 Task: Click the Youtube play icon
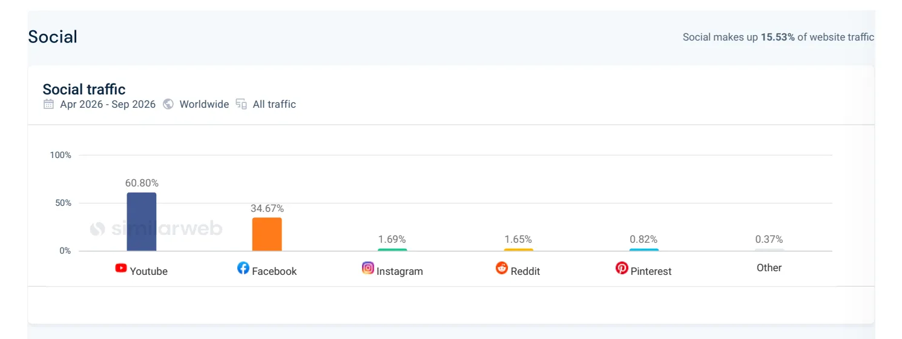click(x=121, y=268)
